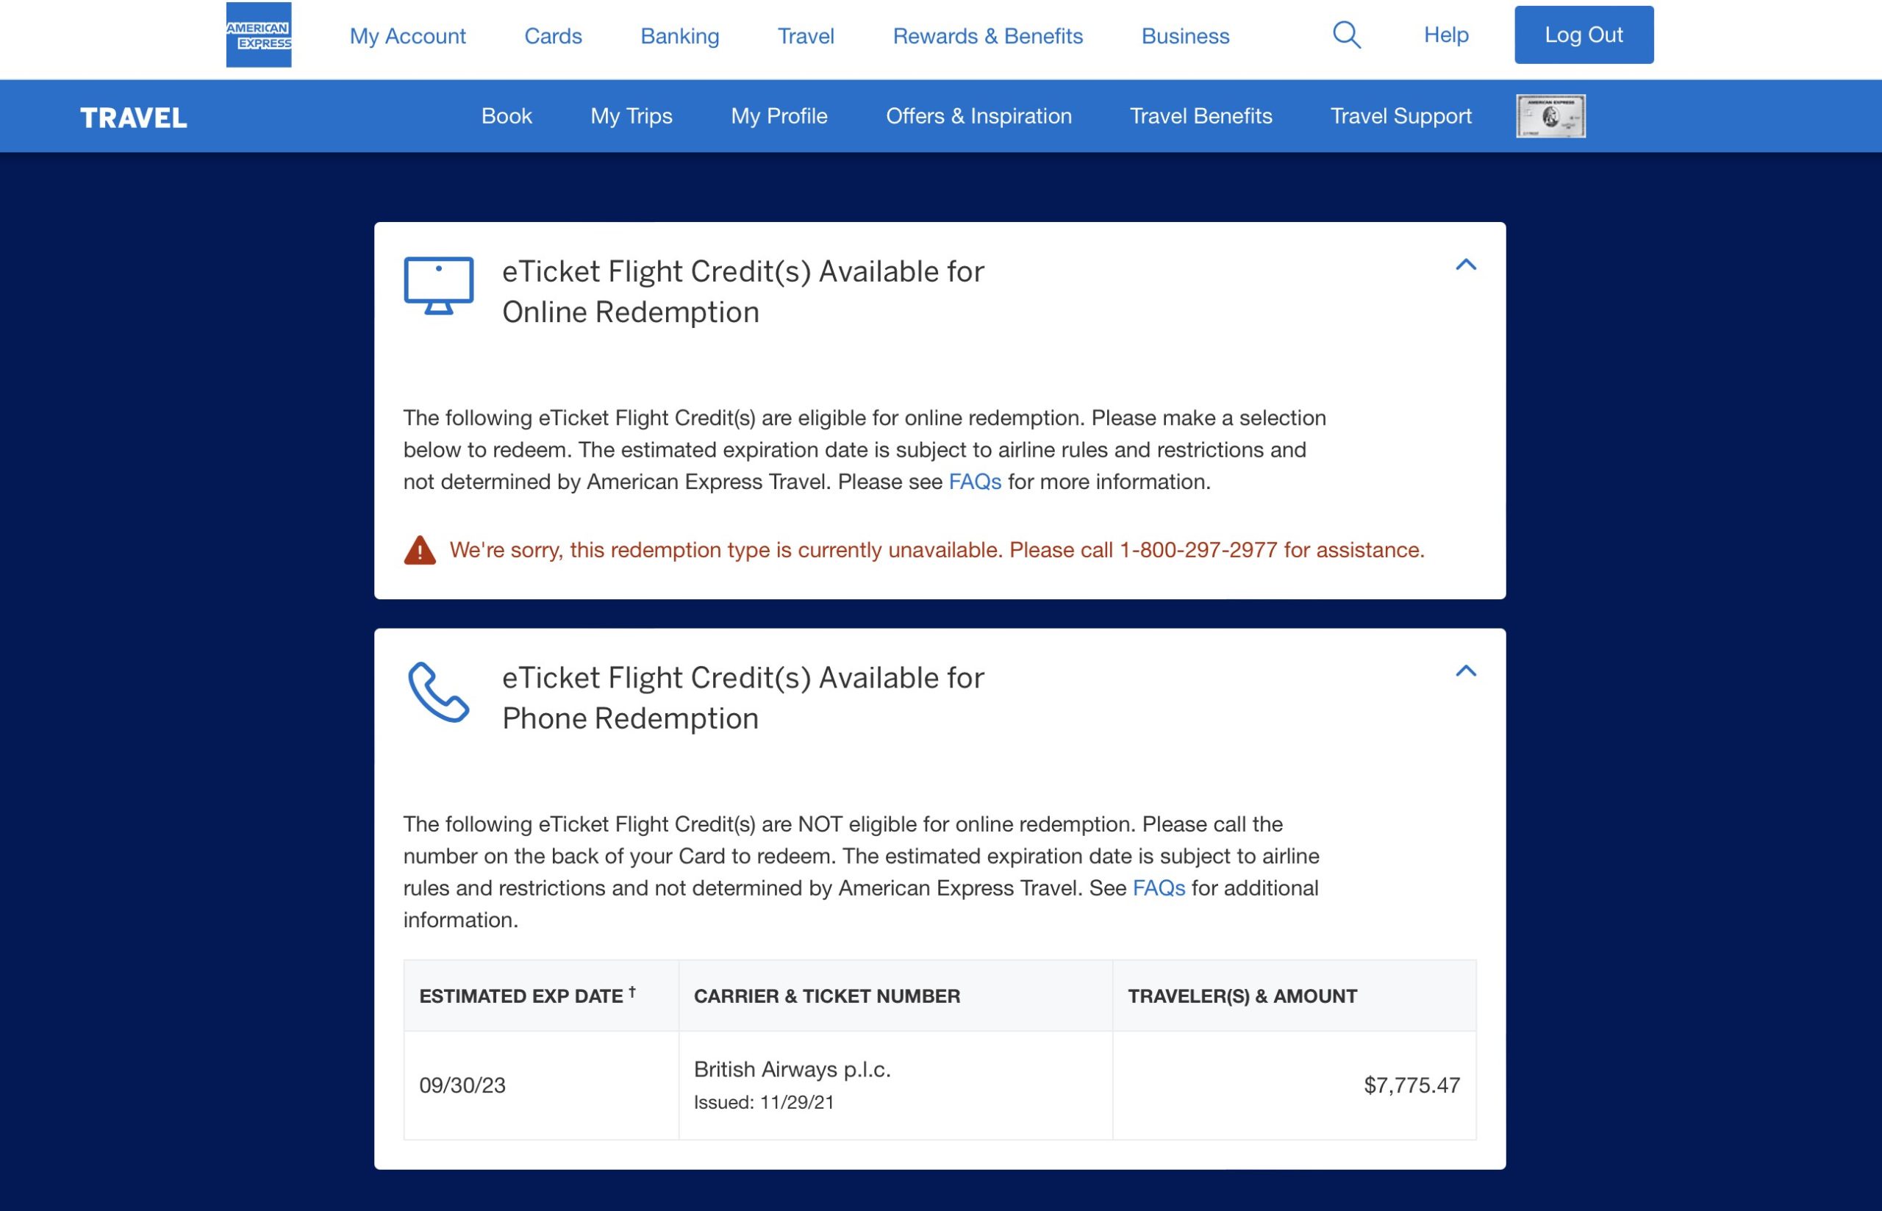Toggle the My Account dropdown
The height and width of the screenshot is (1211, 1882).
pos(407,35)
